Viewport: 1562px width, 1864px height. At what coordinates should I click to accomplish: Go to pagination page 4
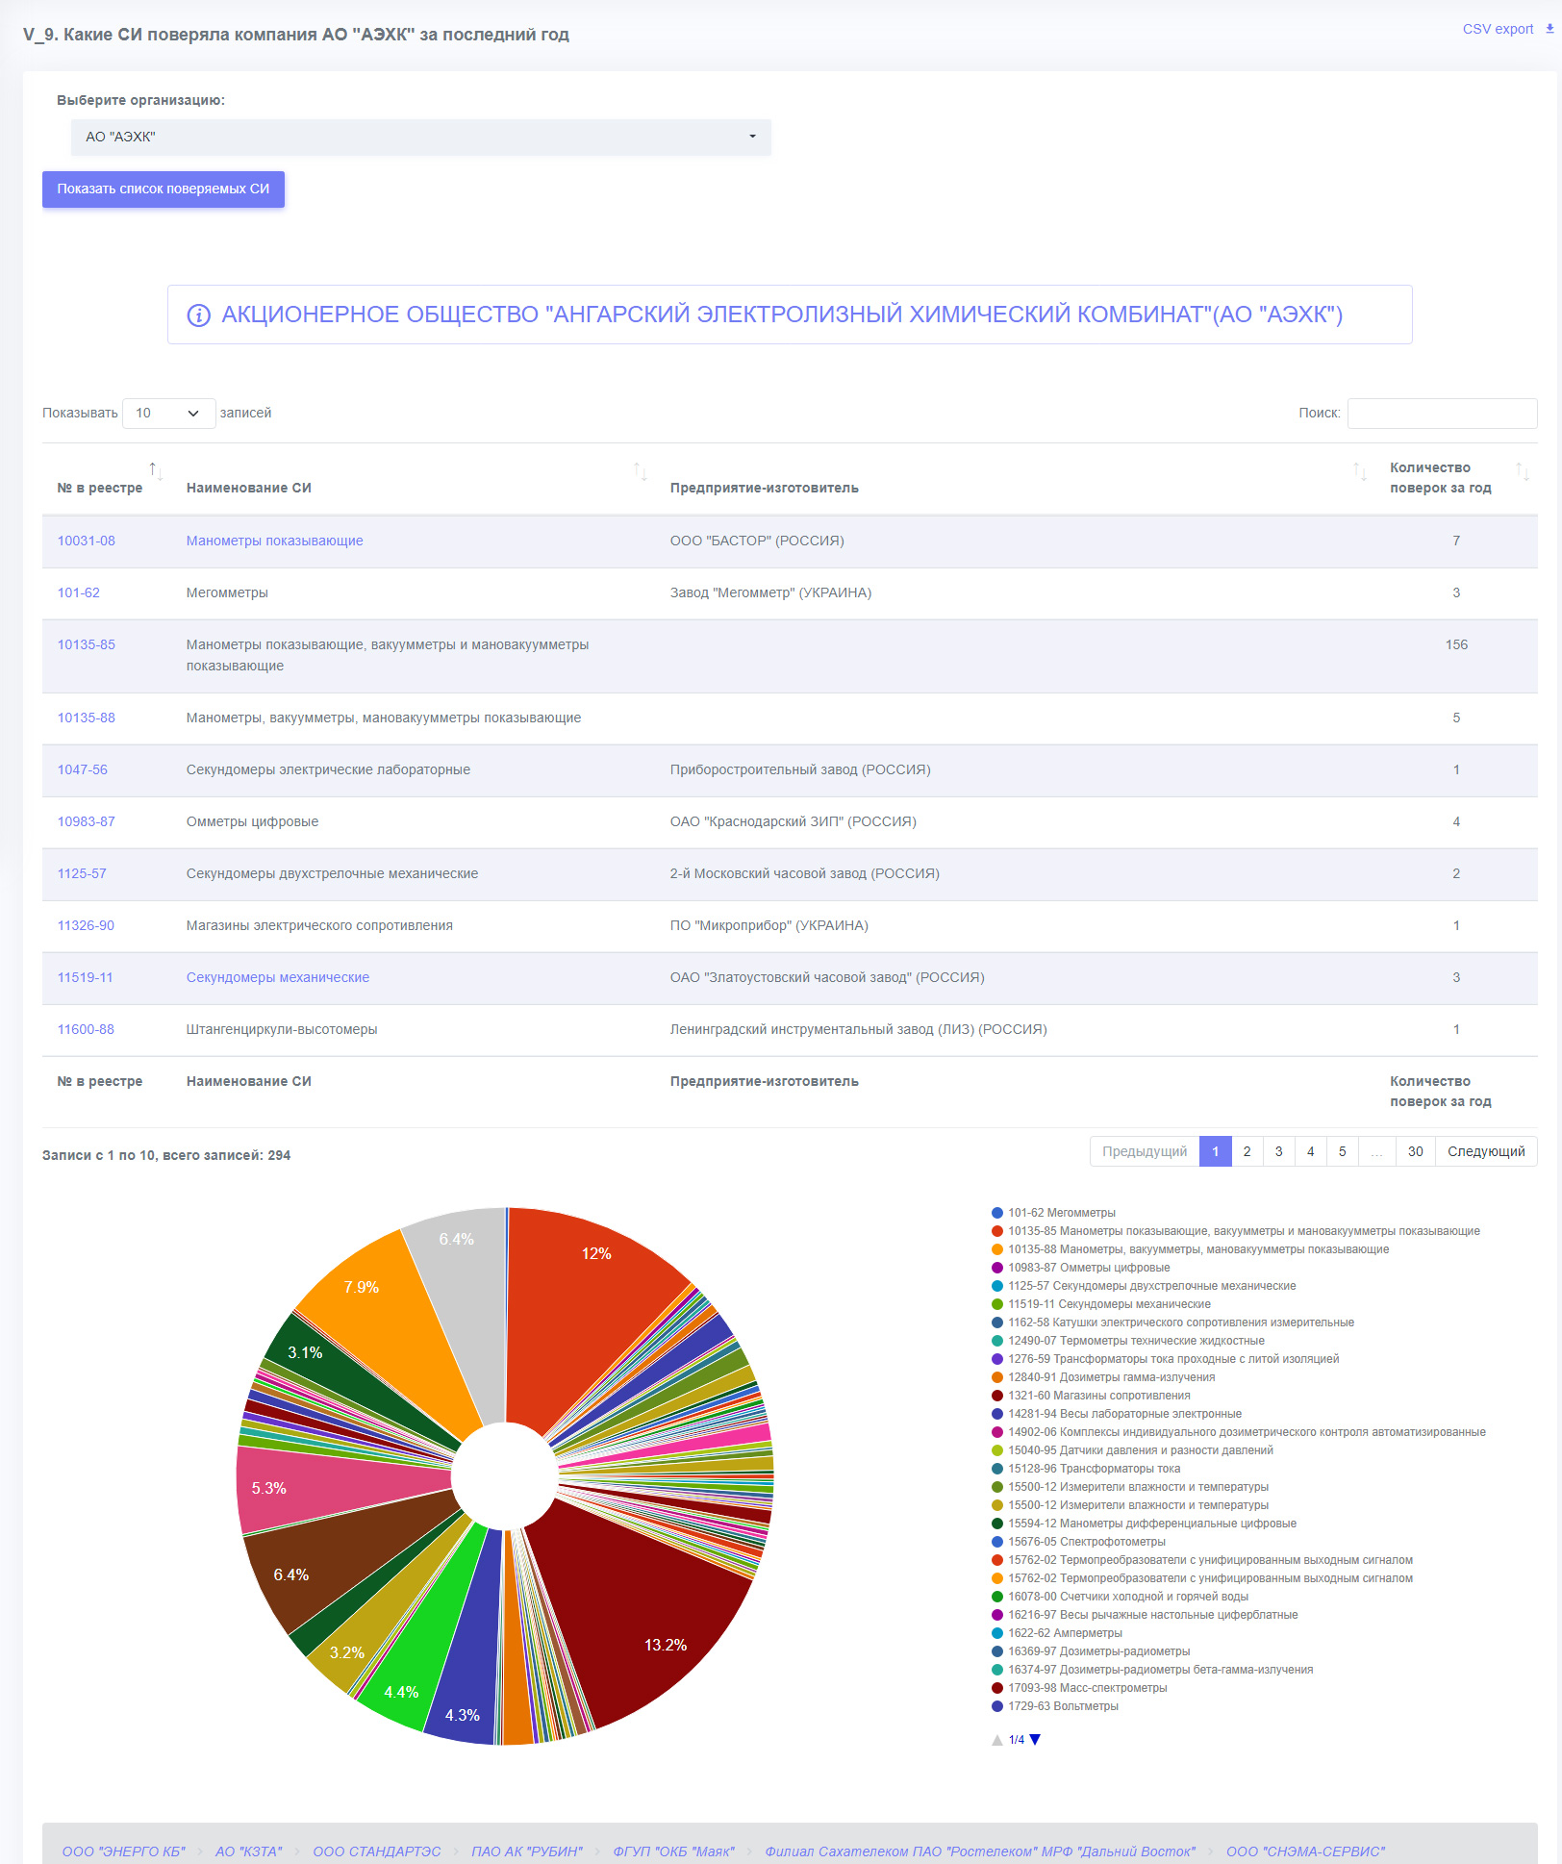[x=1311, y=1151]
